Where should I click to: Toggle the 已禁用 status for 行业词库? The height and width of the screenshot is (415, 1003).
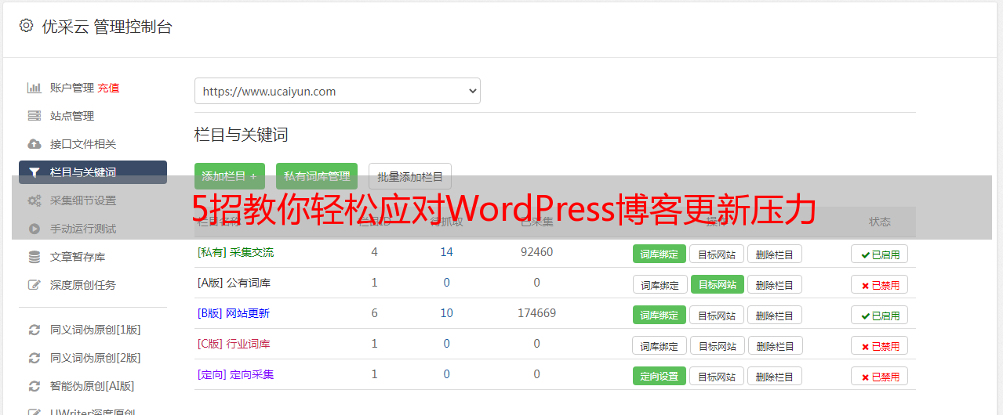click(880, 345)
